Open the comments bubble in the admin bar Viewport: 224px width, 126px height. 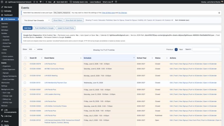42,2
